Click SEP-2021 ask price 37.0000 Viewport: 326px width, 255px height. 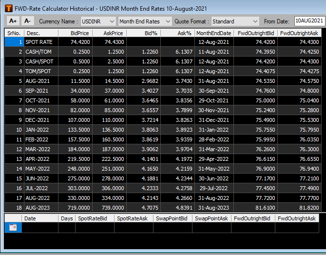pyautogui.click(x=110, y=91)
